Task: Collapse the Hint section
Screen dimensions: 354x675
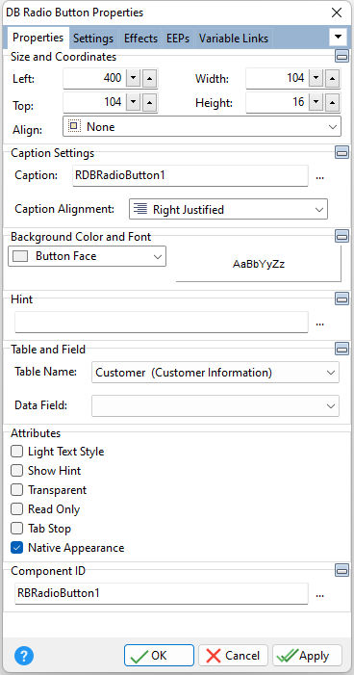Action: click(341, 299)
